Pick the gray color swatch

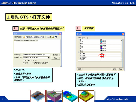(x=101, y=40)
